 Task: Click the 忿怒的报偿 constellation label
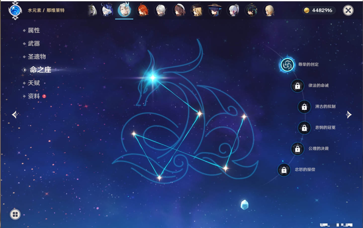tap(305, 170)
